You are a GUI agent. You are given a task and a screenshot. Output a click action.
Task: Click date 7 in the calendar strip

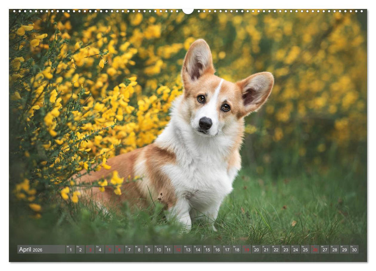coord(129,250)
